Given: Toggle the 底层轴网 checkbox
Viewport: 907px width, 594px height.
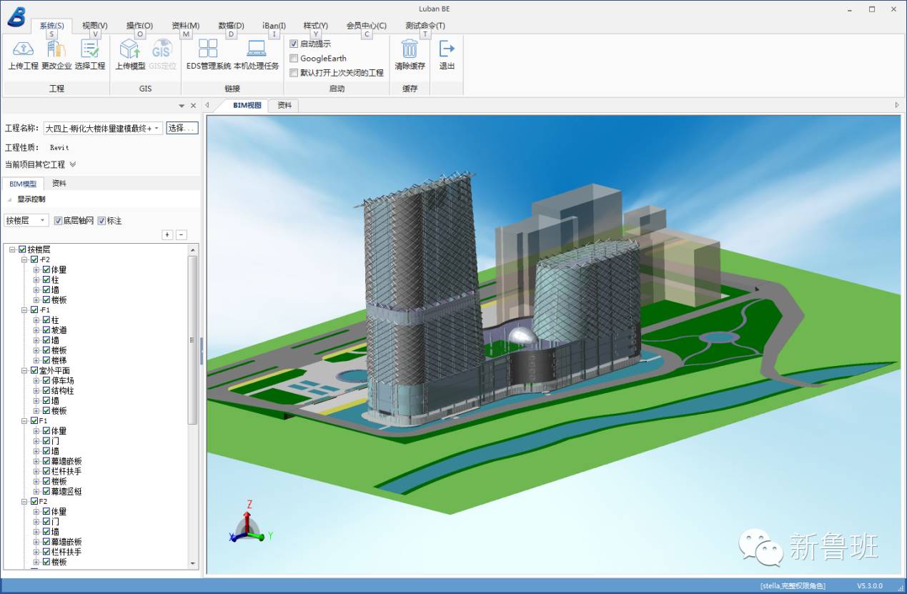Looking at the screenshot, I should 59,221.
